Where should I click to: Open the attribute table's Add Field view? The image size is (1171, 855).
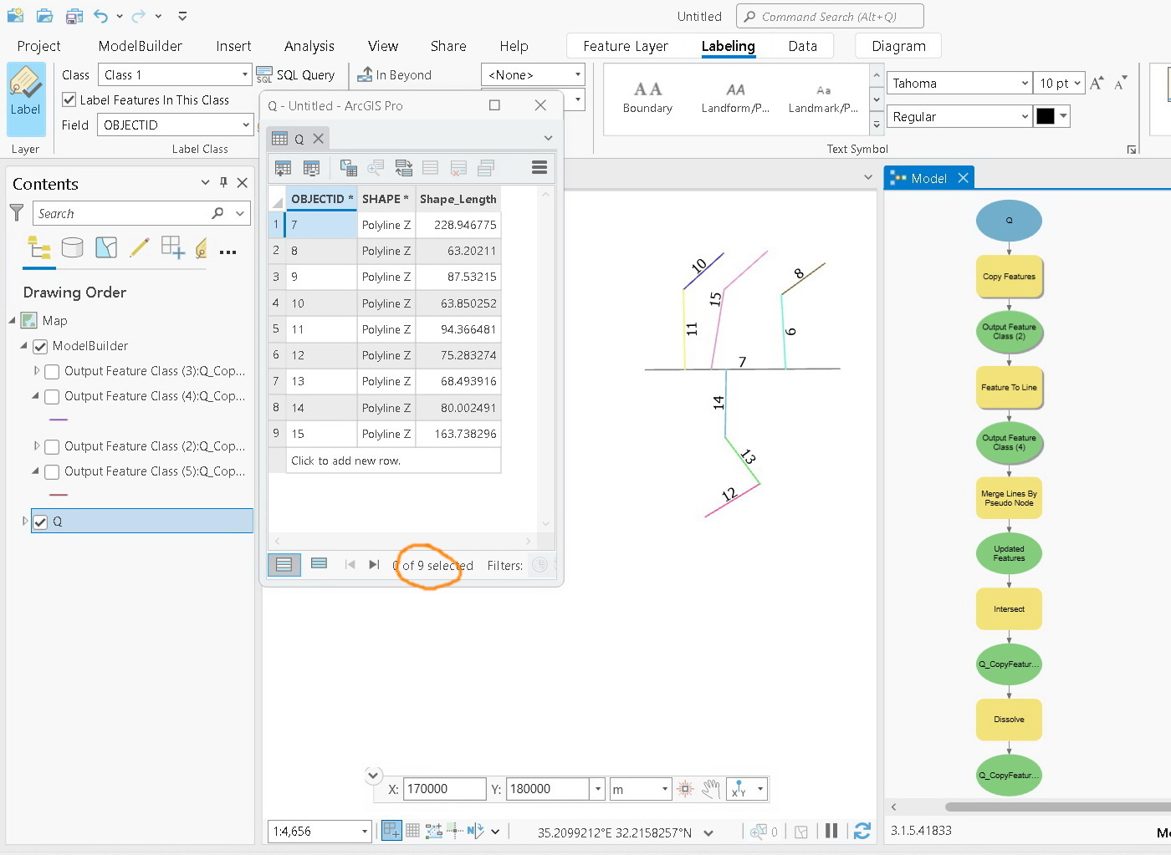(x=283, y=167)
